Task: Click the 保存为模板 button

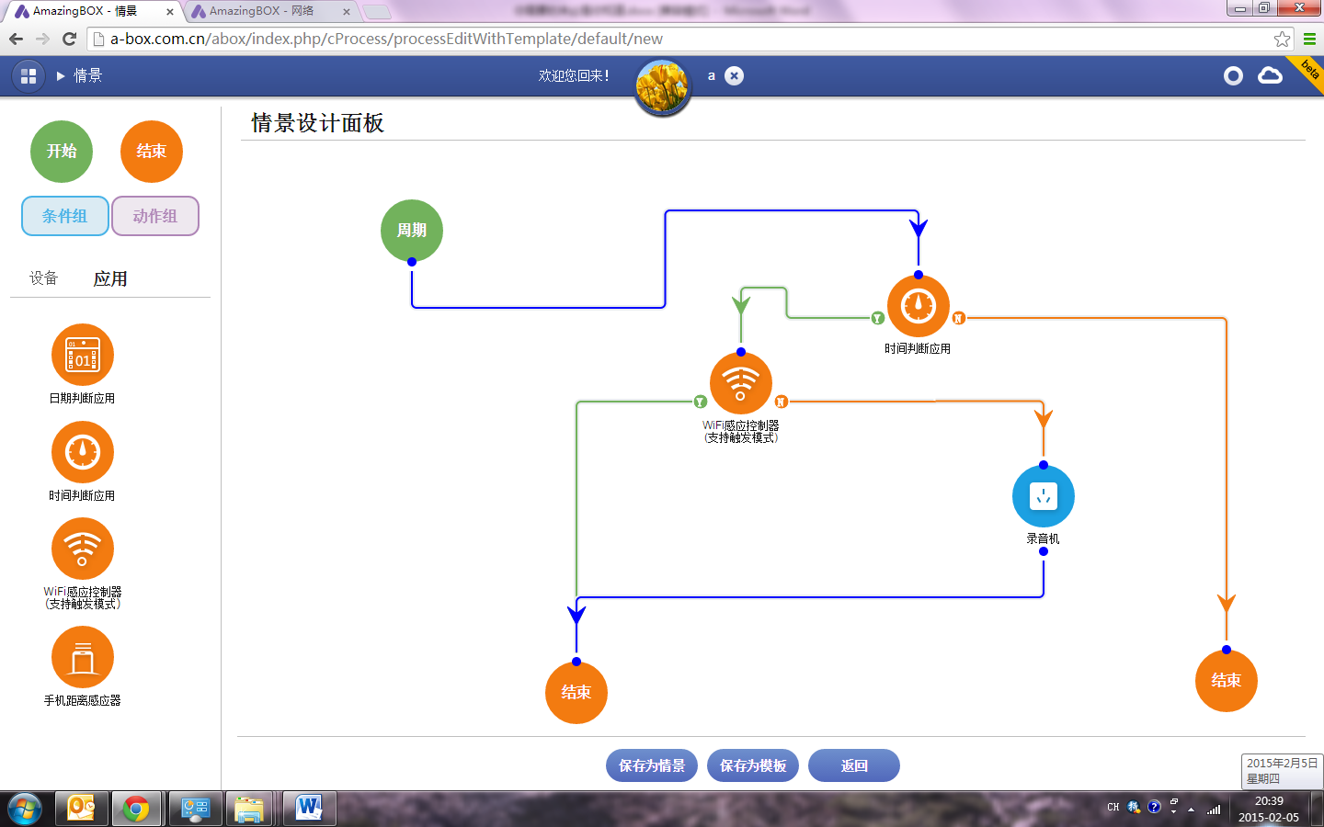Action: 752,765
